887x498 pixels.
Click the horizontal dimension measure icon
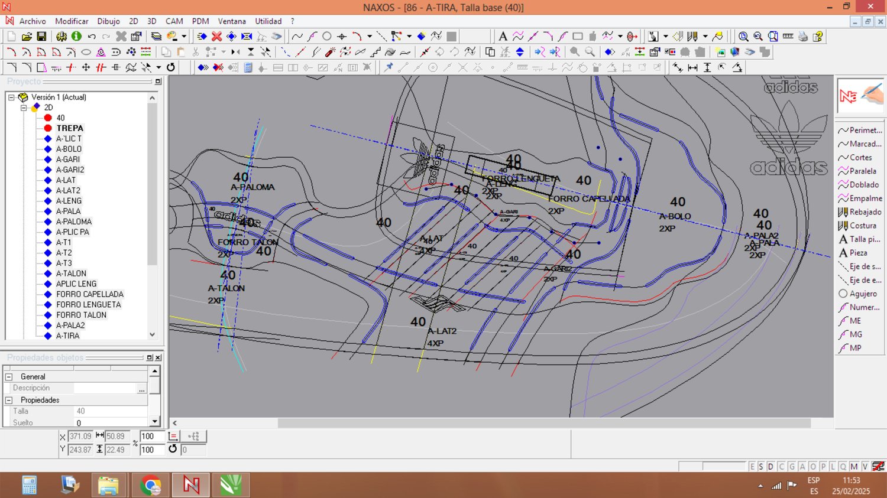(692, 68)
